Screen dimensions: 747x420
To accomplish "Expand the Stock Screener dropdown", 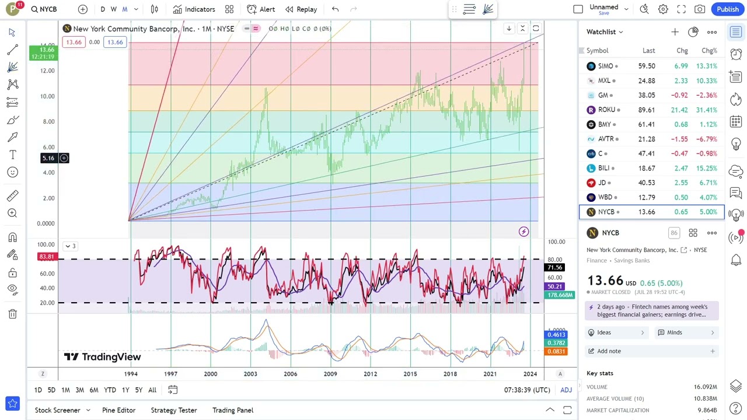I will click(x=88, y=410).
